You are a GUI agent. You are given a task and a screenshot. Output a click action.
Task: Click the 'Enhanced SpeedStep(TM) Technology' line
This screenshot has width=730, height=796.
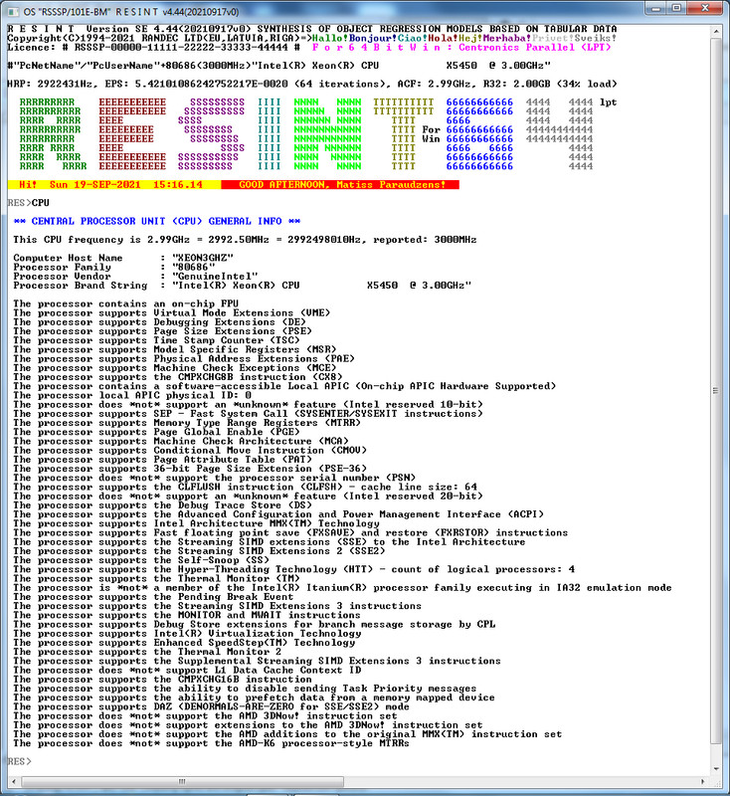[x=184, y=642]
